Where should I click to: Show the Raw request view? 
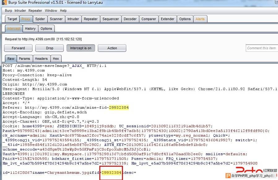[x=11, y=59]
